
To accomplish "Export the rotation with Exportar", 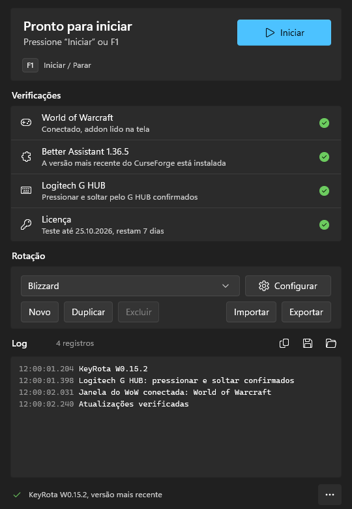I will point(306,312).
